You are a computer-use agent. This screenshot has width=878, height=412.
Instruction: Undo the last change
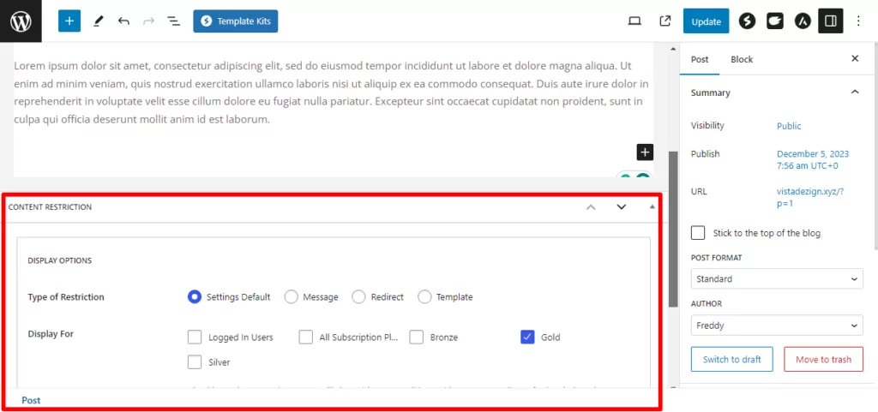point(124,21)
